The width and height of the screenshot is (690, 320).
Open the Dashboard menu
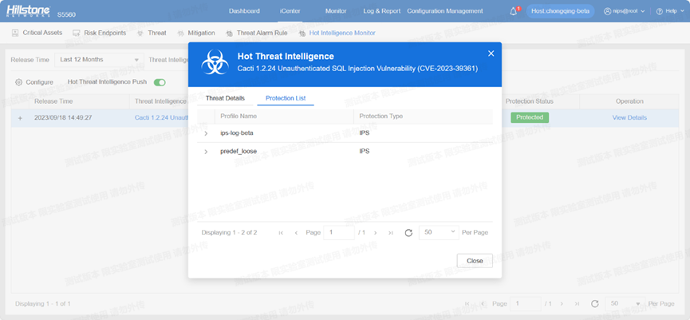(x=244, y=11)
